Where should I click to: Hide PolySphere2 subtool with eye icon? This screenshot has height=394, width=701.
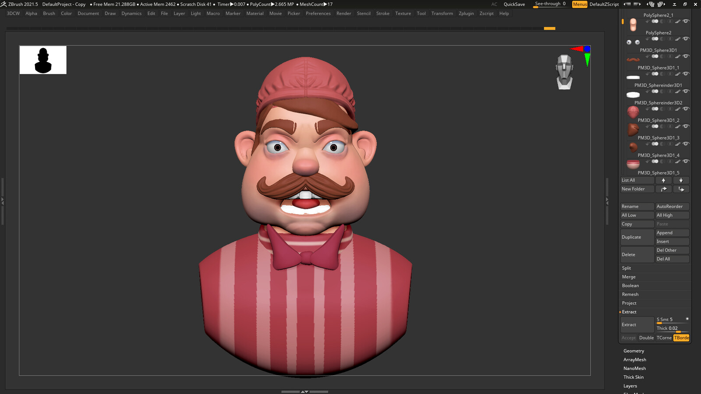coord(686,39)
